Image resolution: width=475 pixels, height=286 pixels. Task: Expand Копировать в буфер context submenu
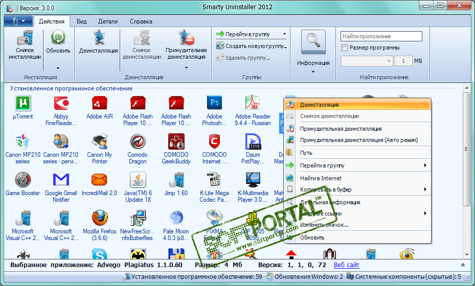[x=425, y=189]
